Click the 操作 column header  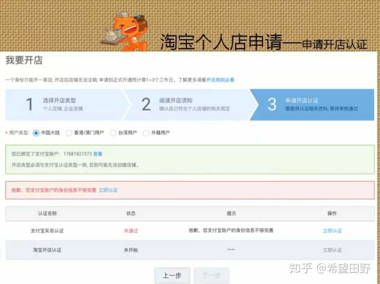click(x=332, y=213)
